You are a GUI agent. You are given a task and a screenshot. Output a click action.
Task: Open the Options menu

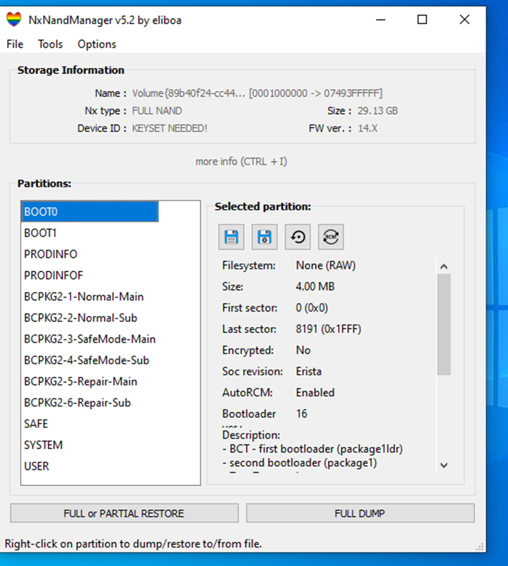click(97, 44)
